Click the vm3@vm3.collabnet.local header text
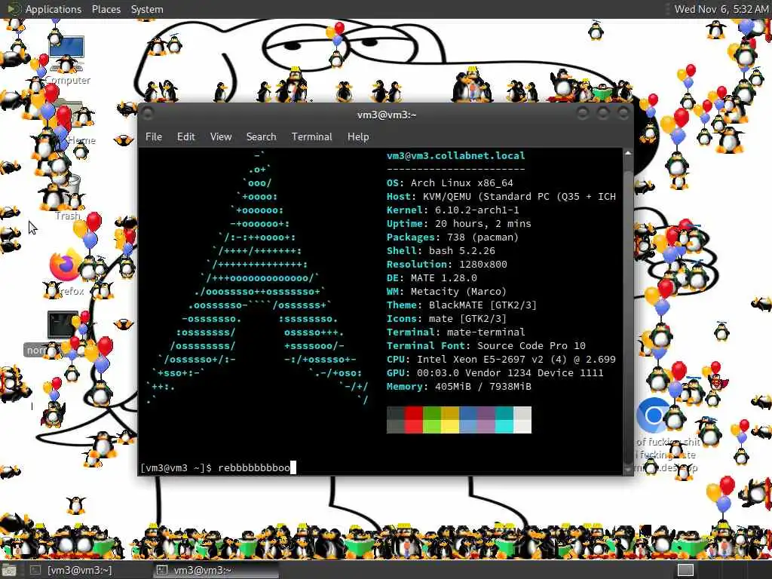The width and height of the screenshot is (772, 579). [456, 155]
